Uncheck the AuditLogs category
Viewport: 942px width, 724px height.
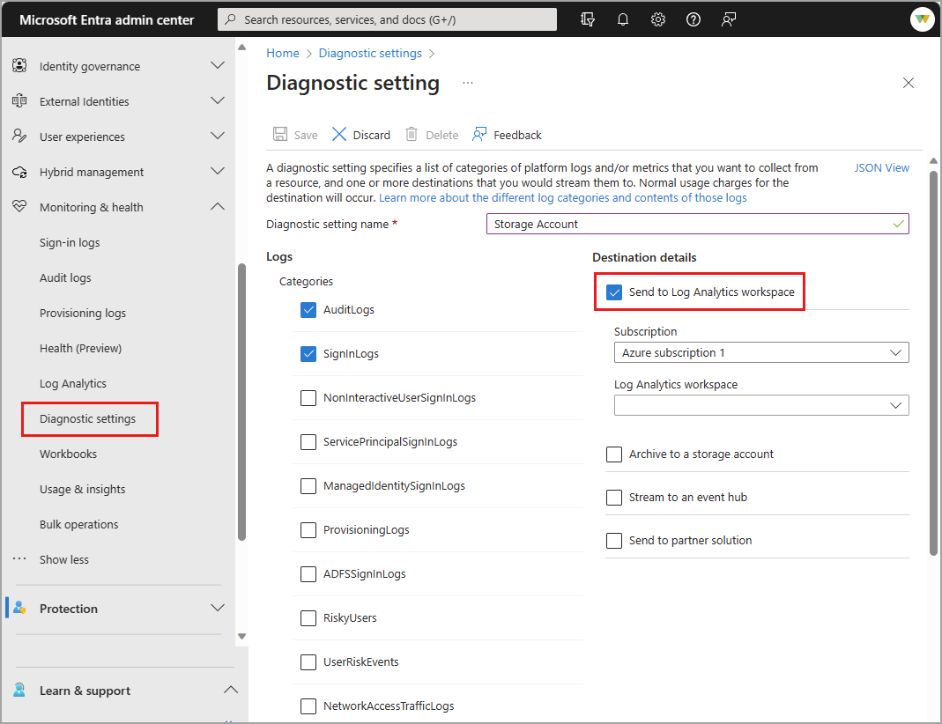(308, 309)
